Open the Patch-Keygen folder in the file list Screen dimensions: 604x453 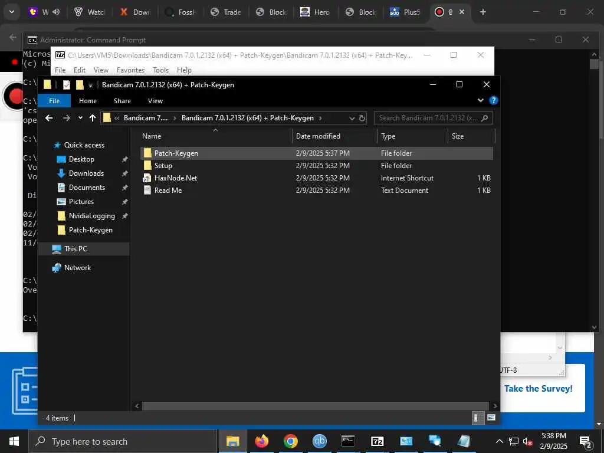click(317, 153)
